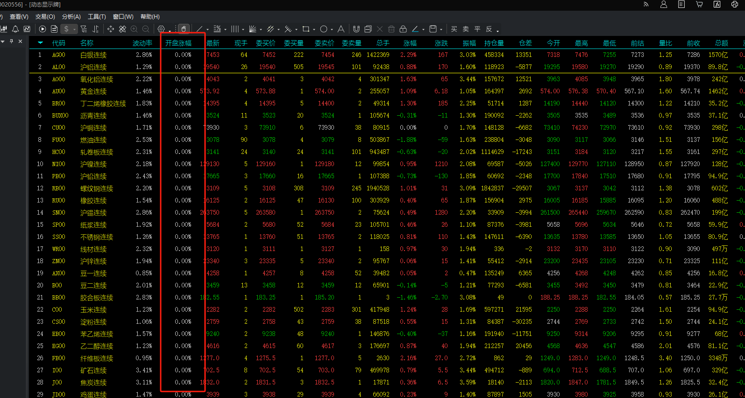This screenshot has width=745, height=398.
Task: Click the blue line color style icon
Action: coord(415,29)
